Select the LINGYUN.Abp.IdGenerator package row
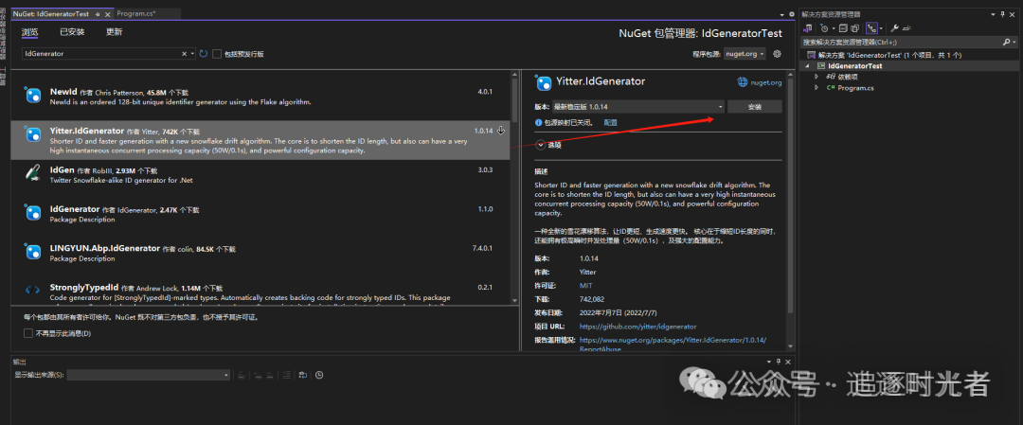Viewport: 1023px width, 425px height. tap(261, 253)
